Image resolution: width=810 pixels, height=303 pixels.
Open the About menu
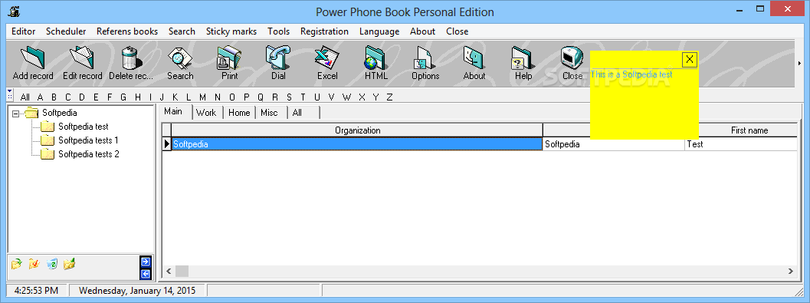[422, 31]
